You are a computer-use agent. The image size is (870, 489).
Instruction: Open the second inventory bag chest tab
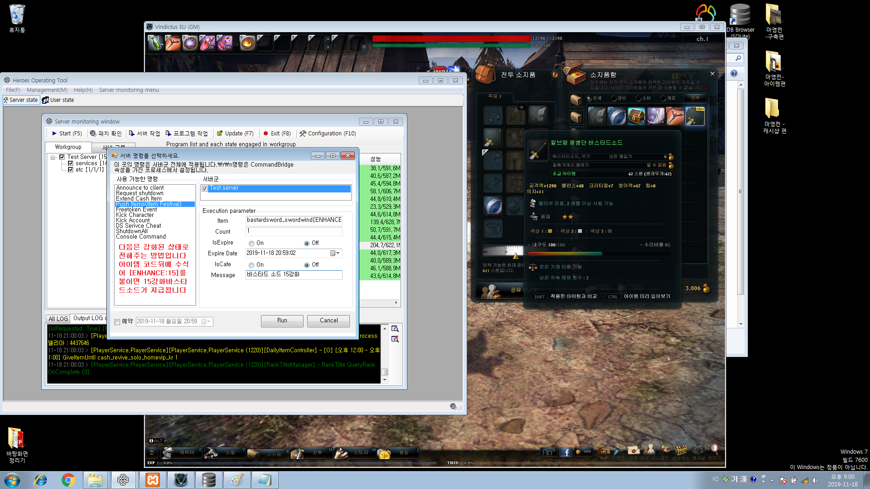click(575, 117)
